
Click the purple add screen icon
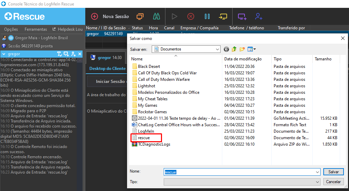(x=242, y=17)
